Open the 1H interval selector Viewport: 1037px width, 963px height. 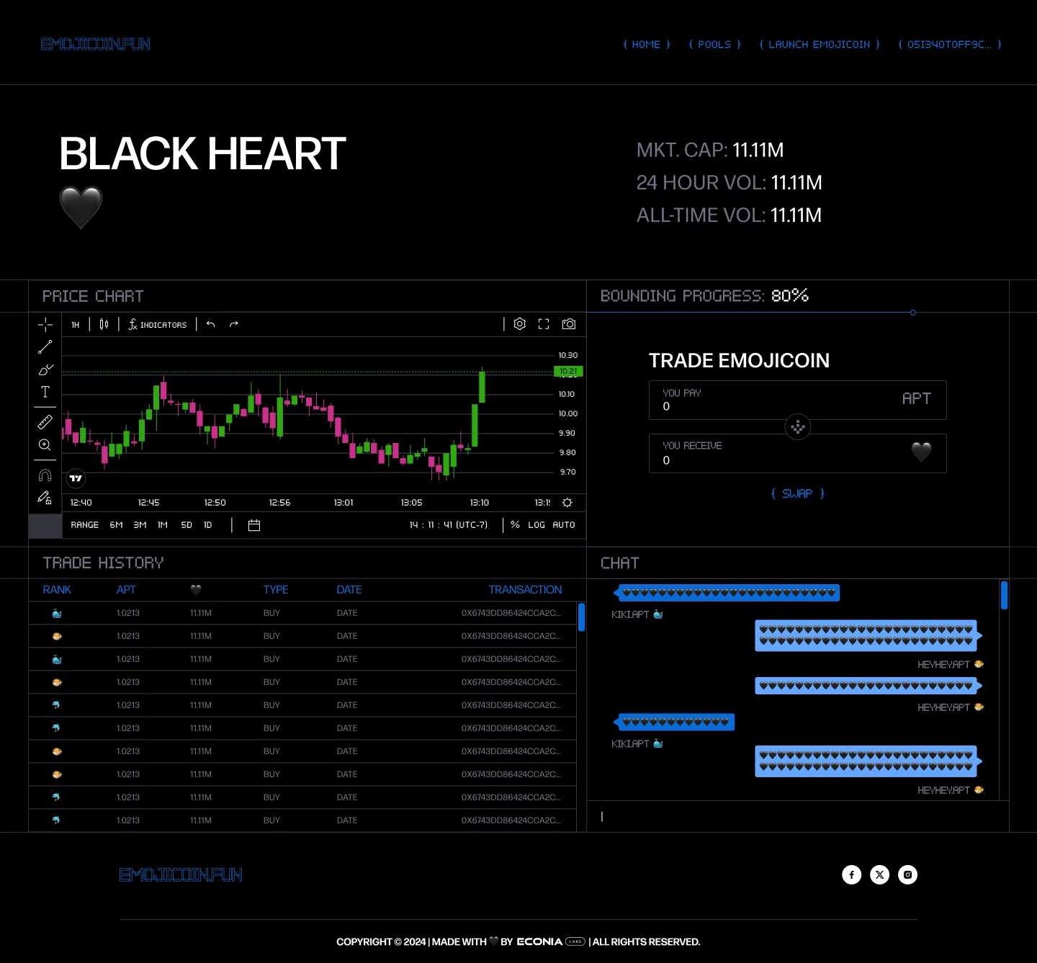pos(76,325)
